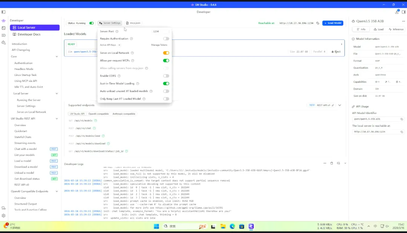
Task: Turn off Serve on Local Network
Action: [x=166, y=53]
